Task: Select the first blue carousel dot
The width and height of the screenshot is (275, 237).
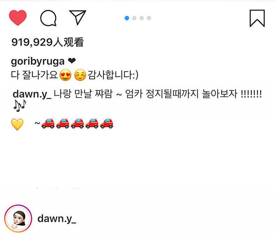Action: (x=127, y=18)
